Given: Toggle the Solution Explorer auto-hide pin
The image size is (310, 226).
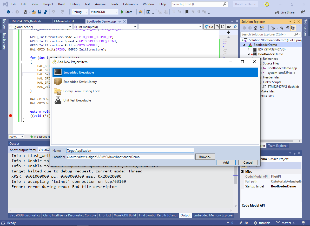Looking at the screenshot, I should coord(295,21).
